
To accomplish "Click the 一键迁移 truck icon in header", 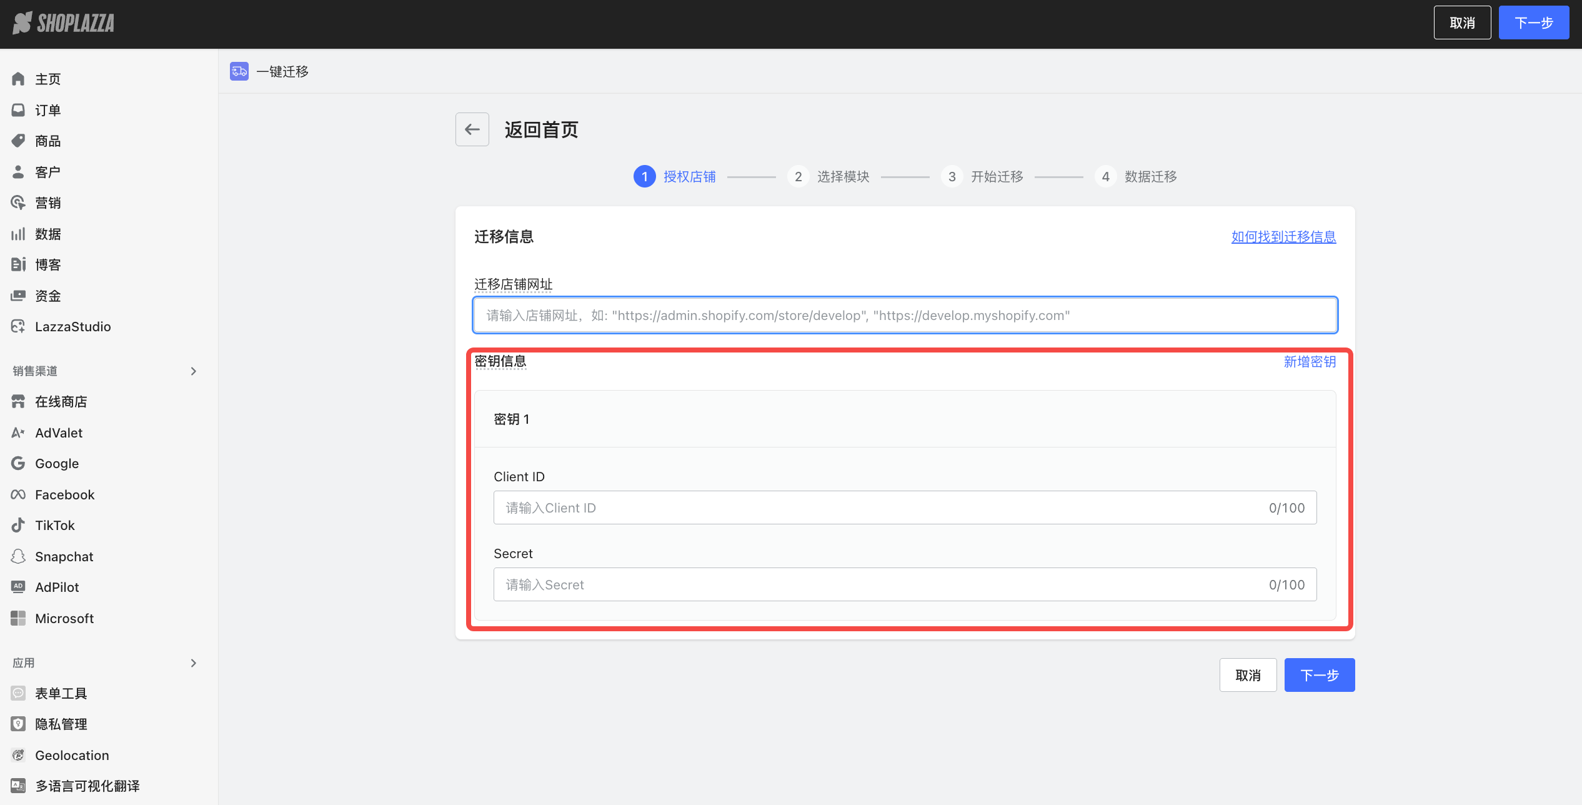I will [x=239, y=71].
